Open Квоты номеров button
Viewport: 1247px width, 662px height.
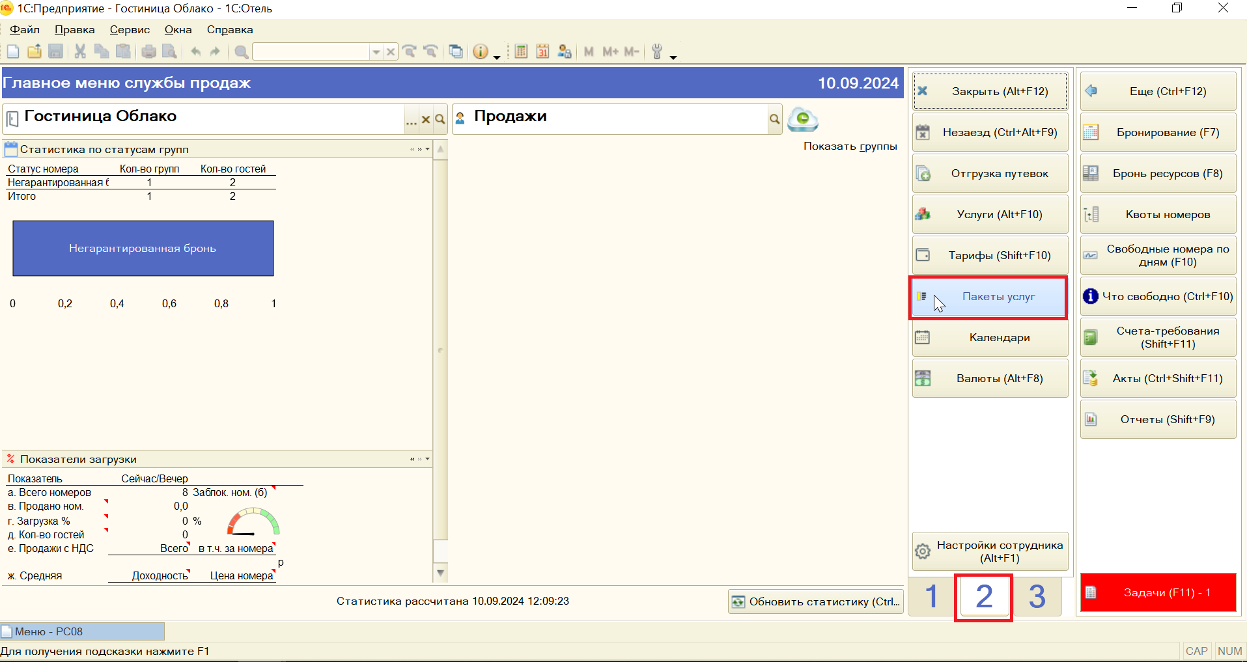coord(1158,214)
